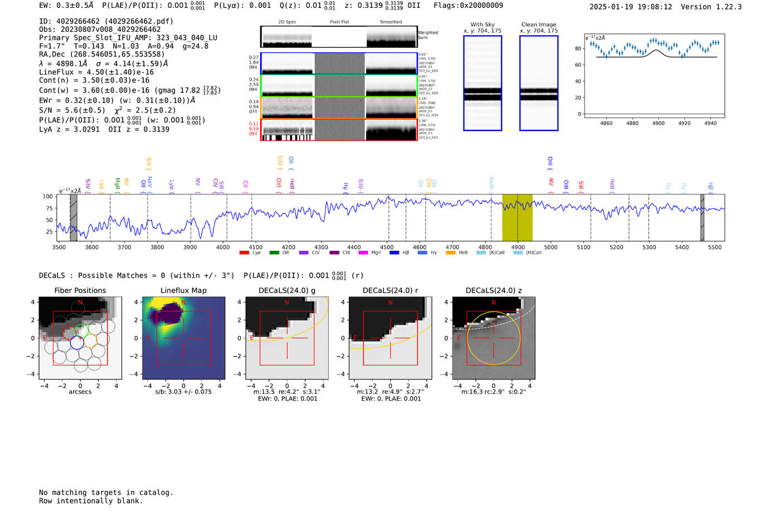This screenshot has width=781, height=531.
Task: Click the Pixel Flat column header
Action: [339, 22]
